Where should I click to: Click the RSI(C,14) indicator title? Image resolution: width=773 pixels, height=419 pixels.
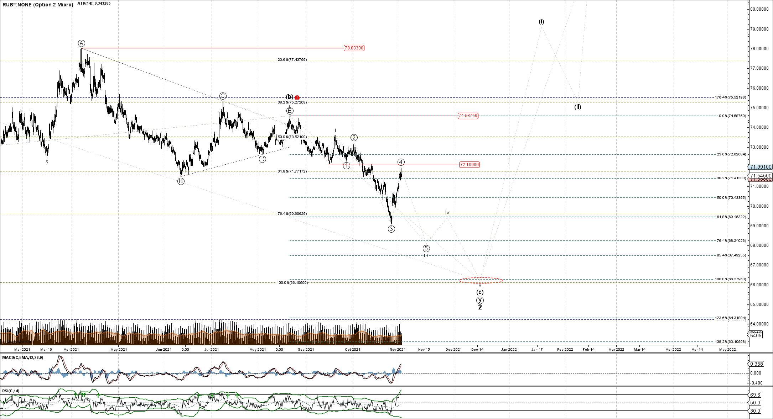click(11, 391)
